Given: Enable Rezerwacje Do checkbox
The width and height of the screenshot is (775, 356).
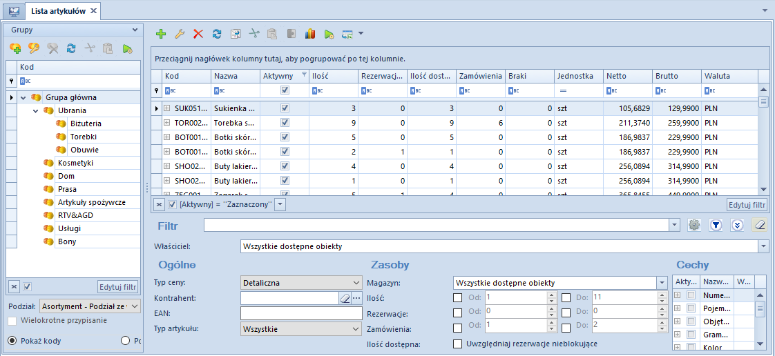Looking at the screenshot, I should coord(566,313).
